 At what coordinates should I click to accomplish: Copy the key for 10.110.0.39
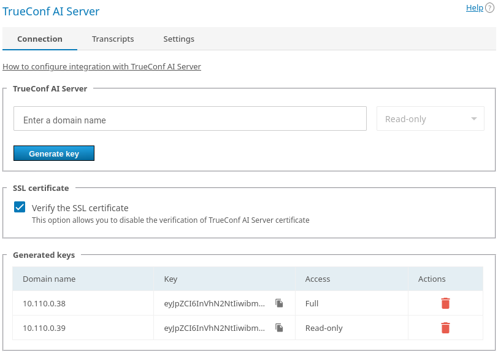tap(279, 328)
